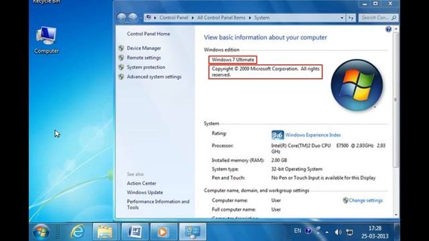Click the Device Manager shield icon

(121, 48)
